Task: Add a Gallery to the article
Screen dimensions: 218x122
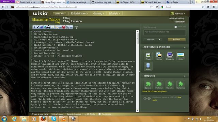Action: point(159,56)
